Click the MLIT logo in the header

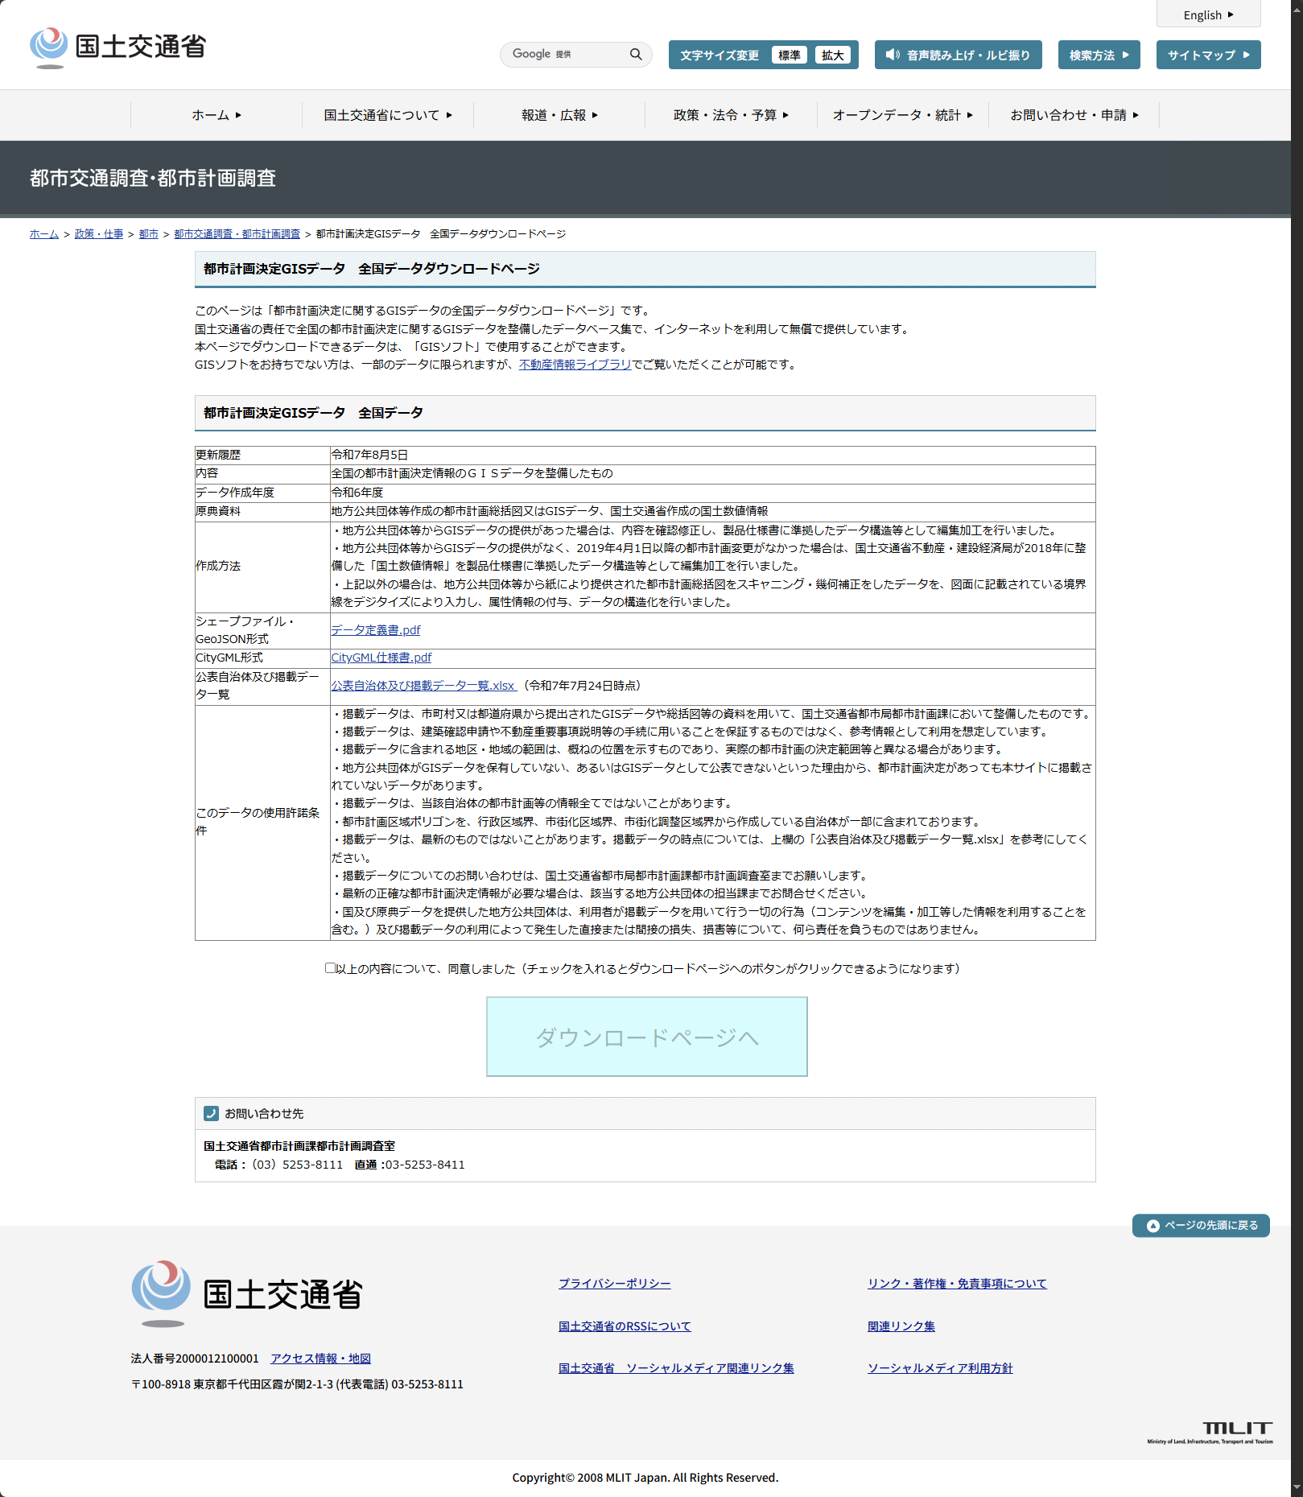(118, 47)
